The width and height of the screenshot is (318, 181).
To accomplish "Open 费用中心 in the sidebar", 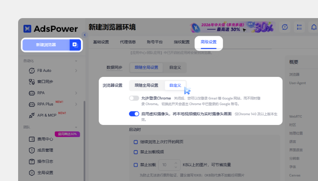I will click(45, 139).
